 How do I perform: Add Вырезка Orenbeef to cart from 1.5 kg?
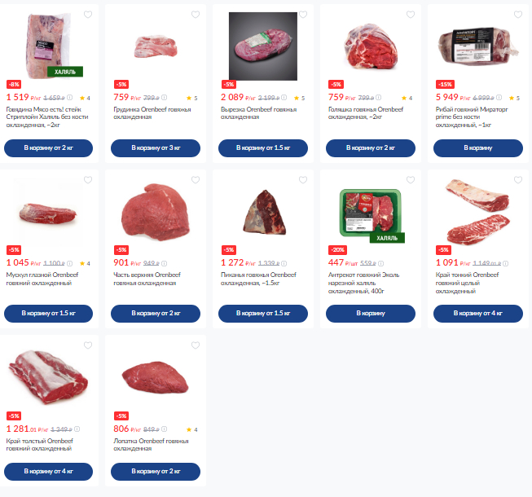pyautogui.click(x=263, y=148)
